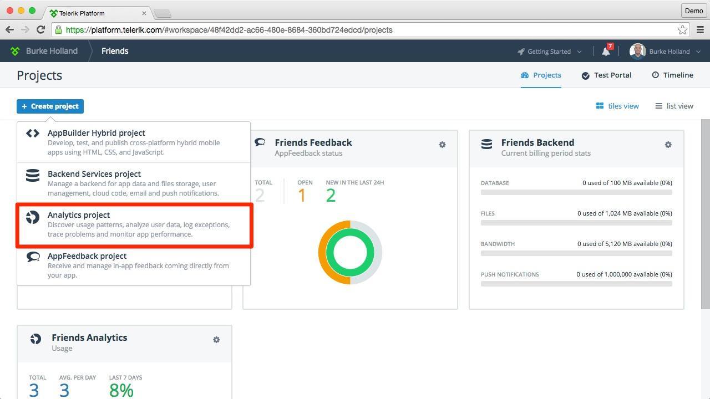Click the Friends breadcrumb link
This screenshot has width=710, height=399.
pos(115,51)
